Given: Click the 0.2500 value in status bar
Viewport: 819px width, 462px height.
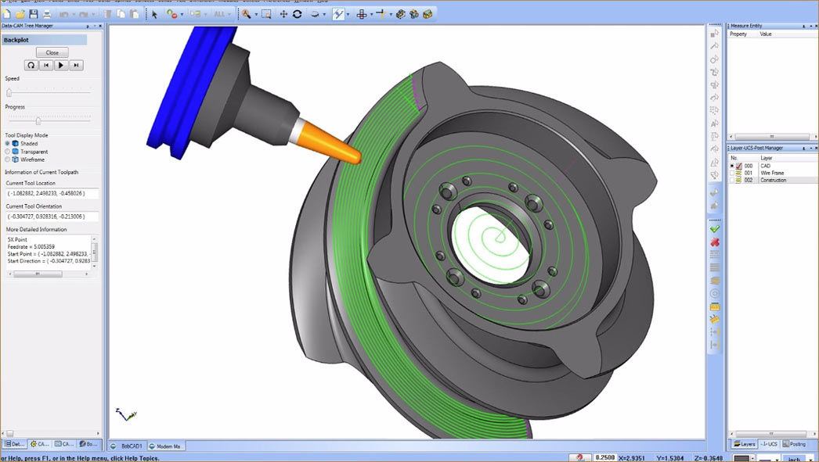Looking at the screenshot, I should coord(604,458).
